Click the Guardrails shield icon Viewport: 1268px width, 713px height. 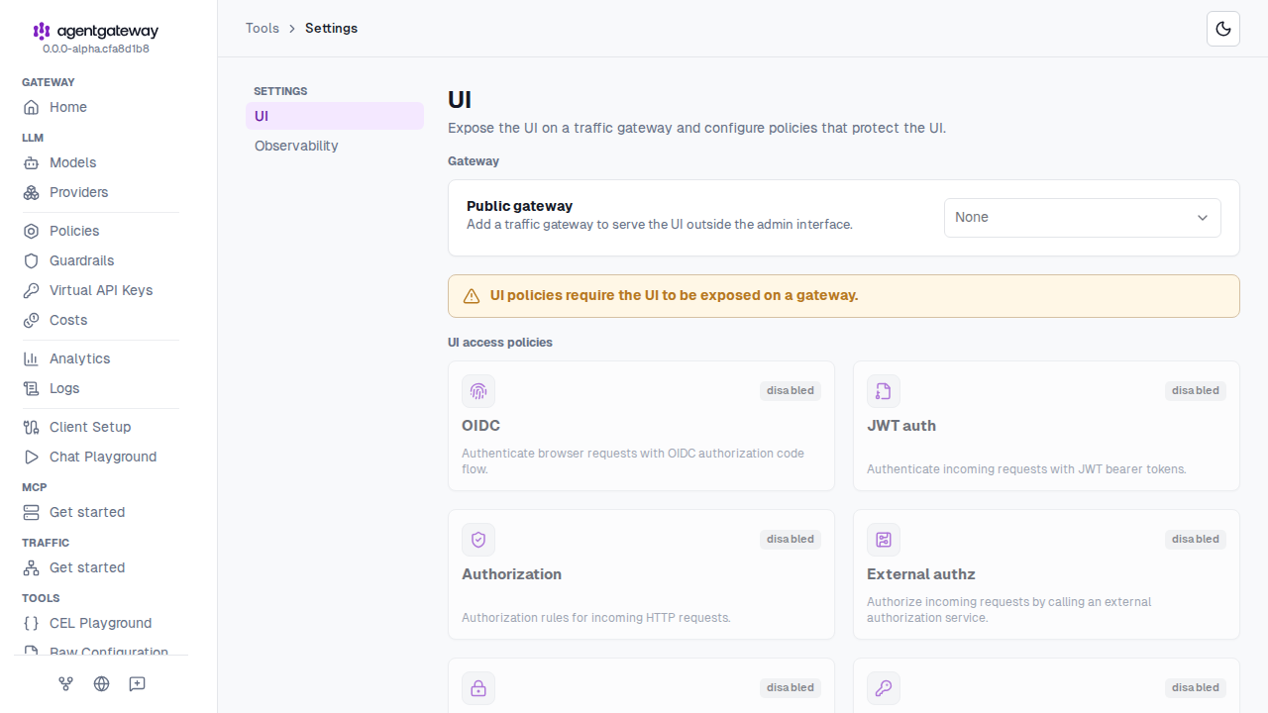[x=32, y=260]
